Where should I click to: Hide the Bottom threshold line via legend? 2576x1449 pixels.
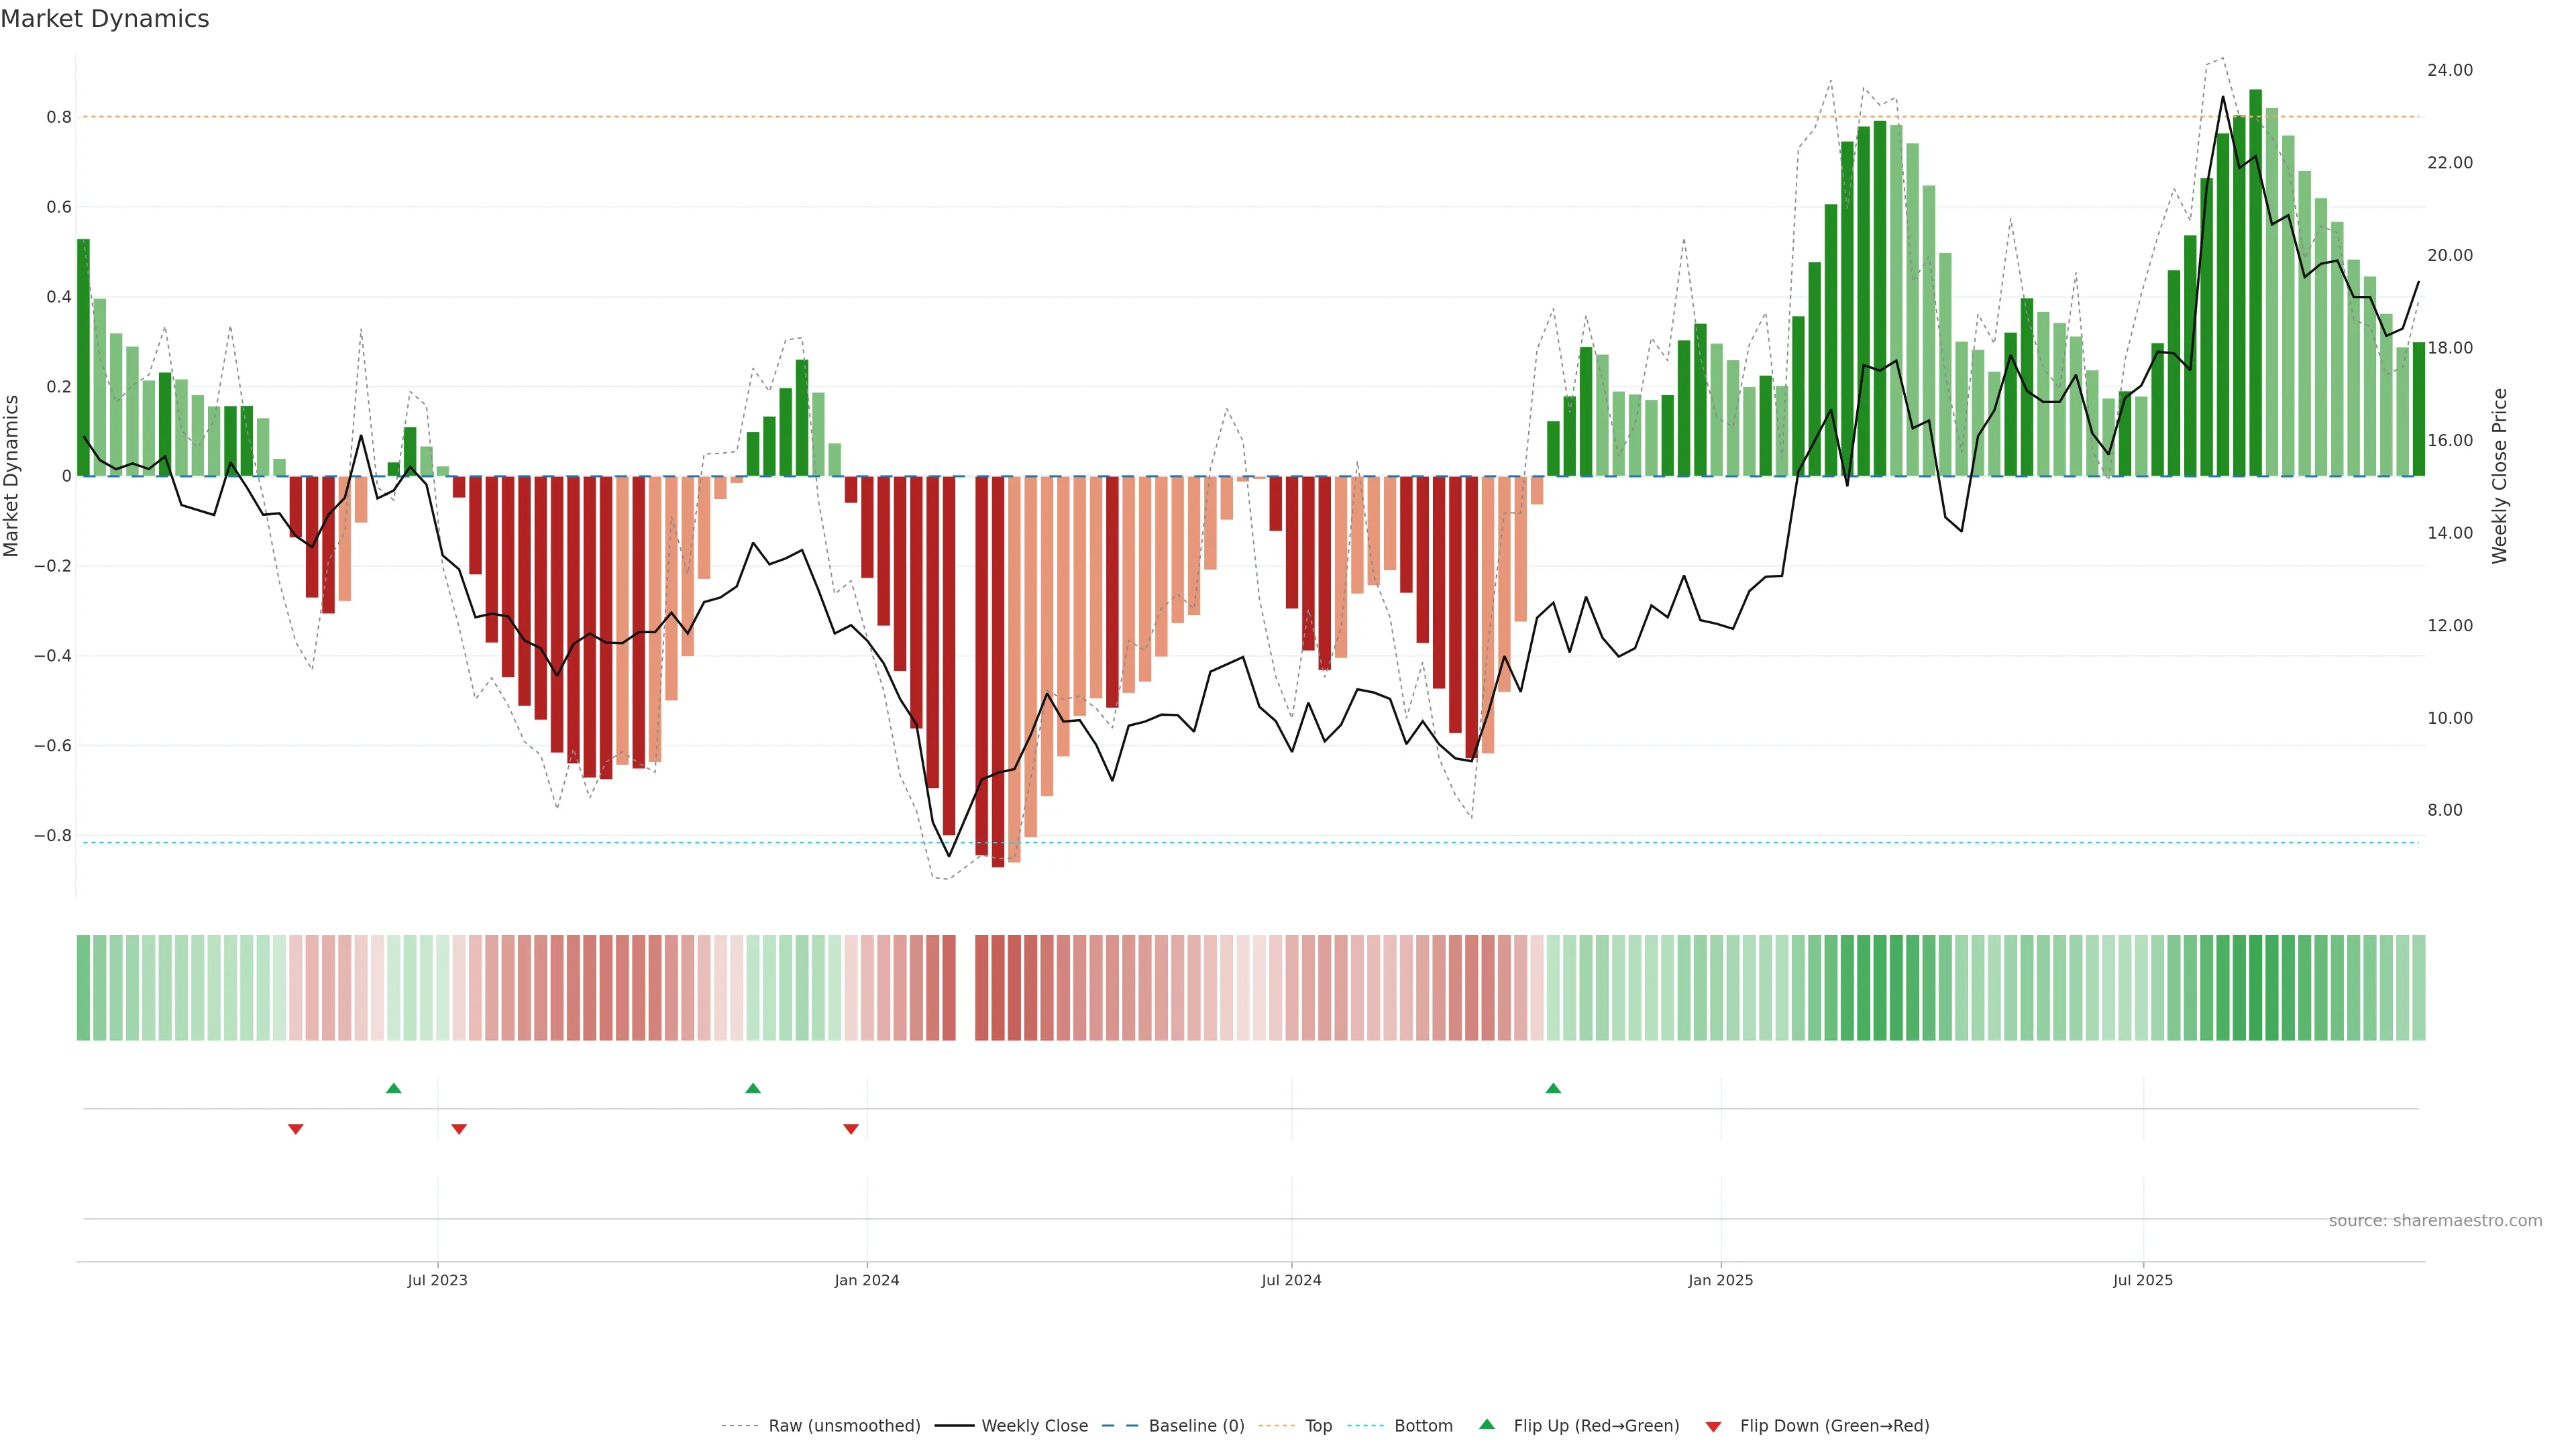(1423, 1426)
